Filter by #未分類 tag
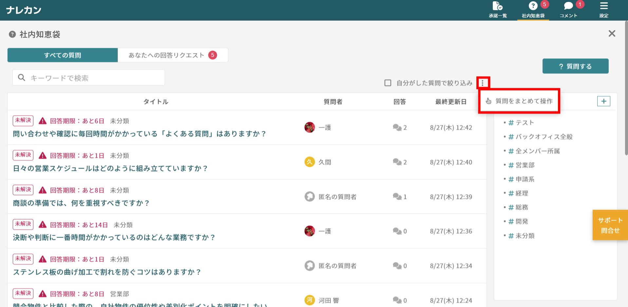 point(521,236)
